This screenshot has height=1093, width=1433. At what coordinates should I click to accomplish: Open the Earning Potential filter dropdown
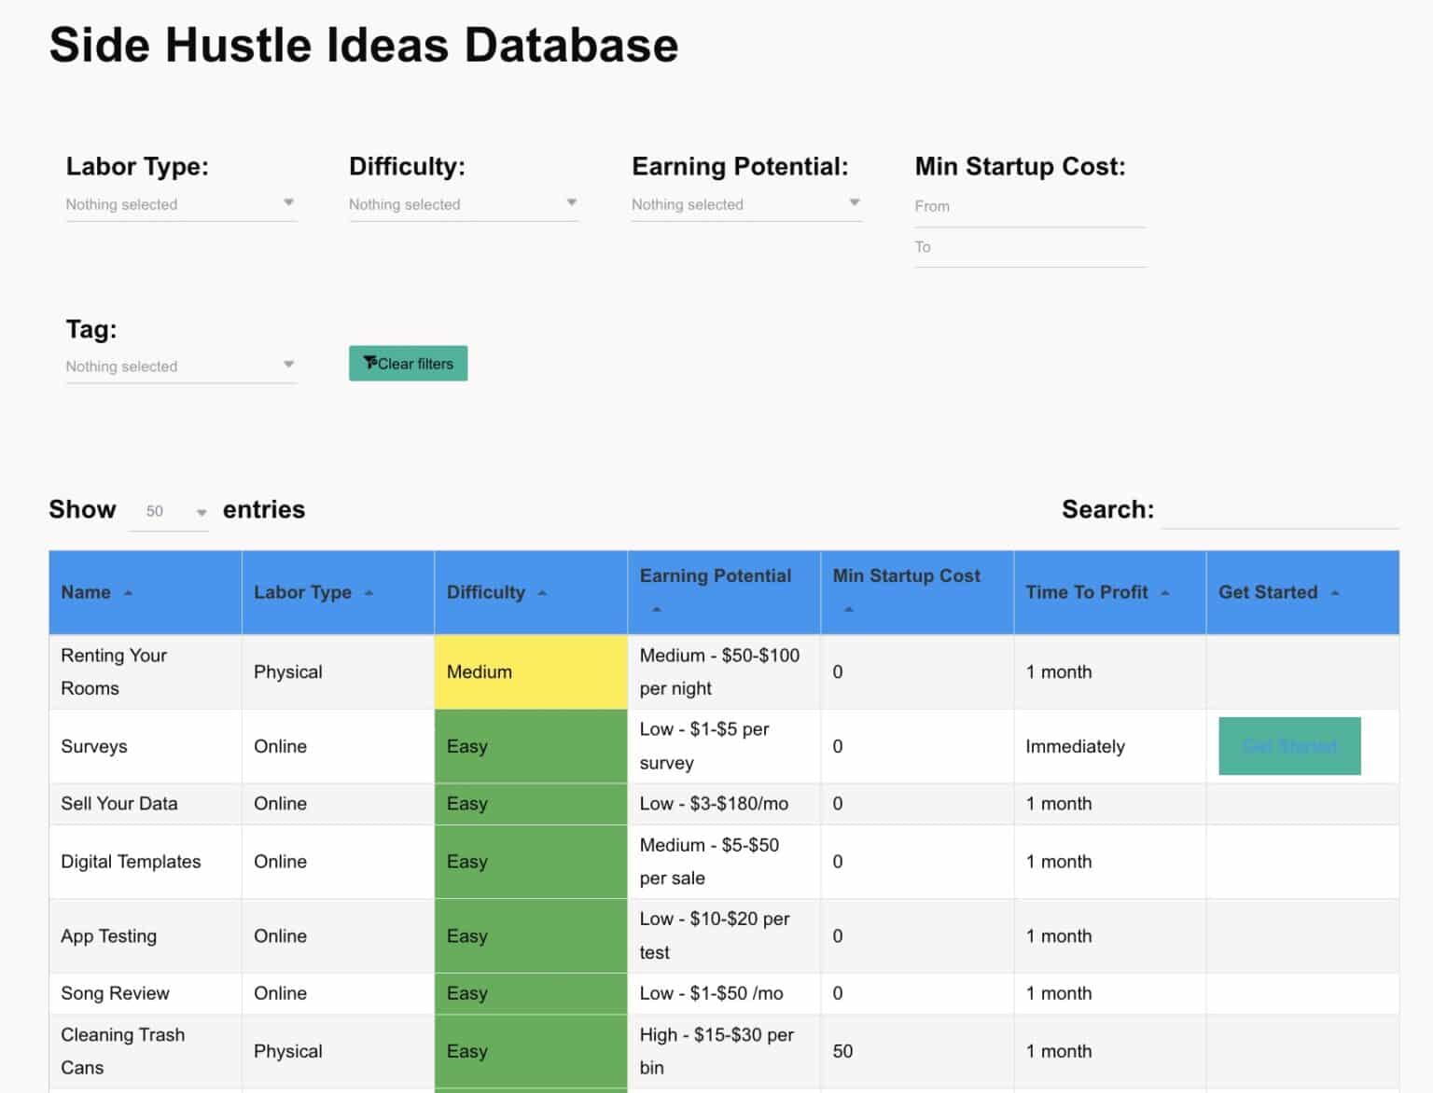point(745,204)
